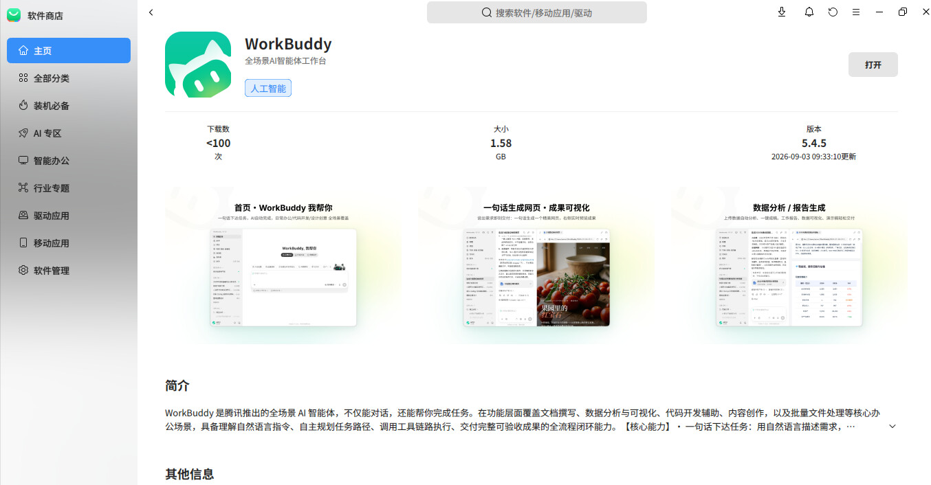Image resolution: width=931 pixels, height=485 pixels.
Task: Click the refresh/update icon in title bar
Action: (833, 12)
